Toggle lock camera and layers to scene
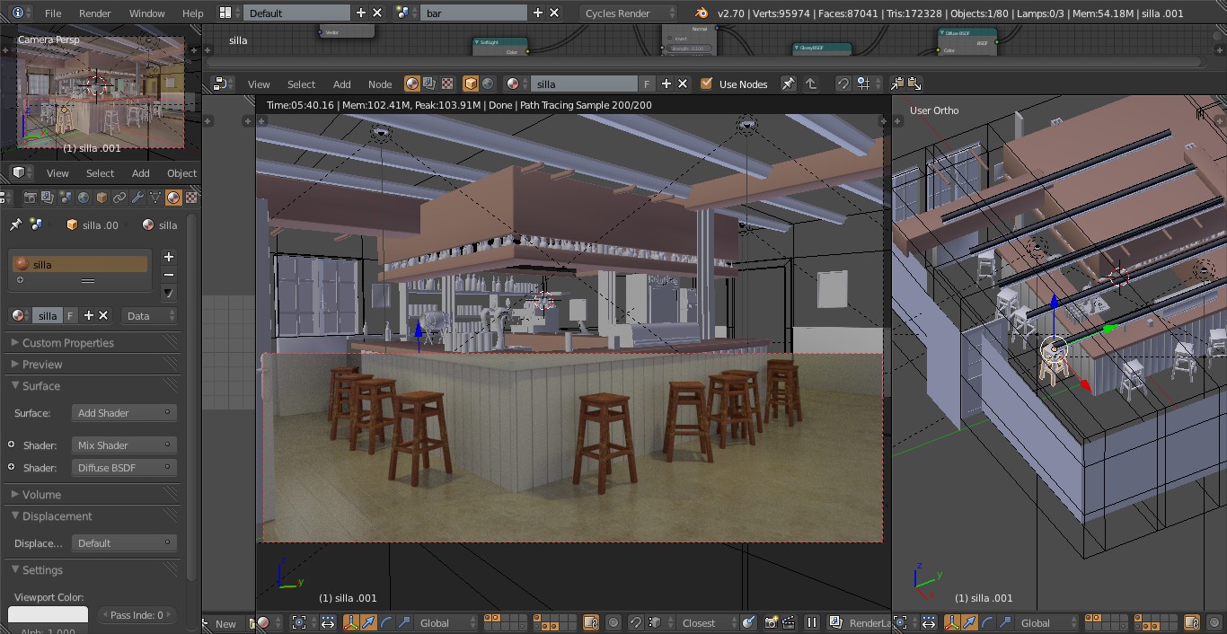The image size is (1227, 634). pos(590,622)
